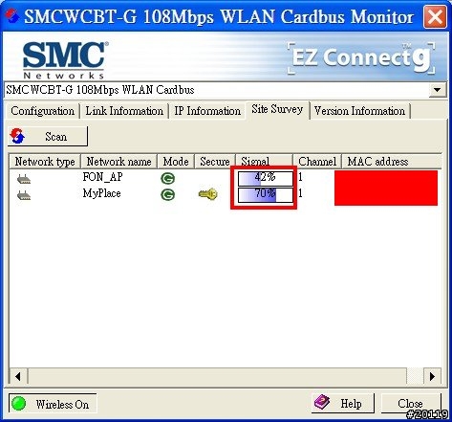452x422 pixels.
Task: Sort by MAC address column header
Action: click(x=392, y=162)
